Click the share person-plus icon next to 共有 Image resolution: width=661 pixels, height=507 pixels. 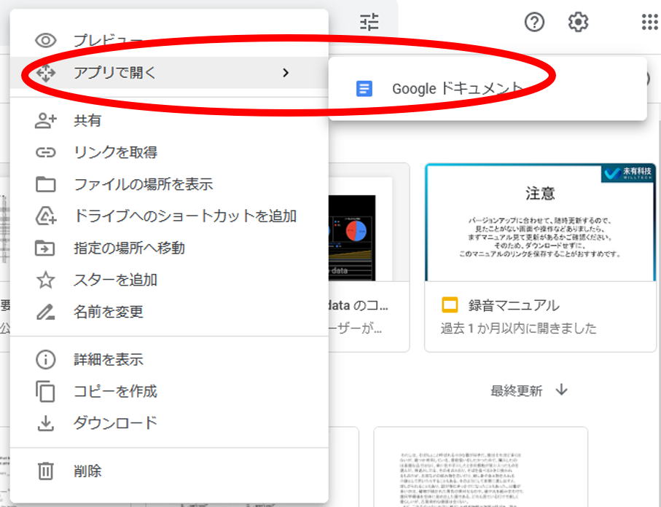[x=46, y=119]
